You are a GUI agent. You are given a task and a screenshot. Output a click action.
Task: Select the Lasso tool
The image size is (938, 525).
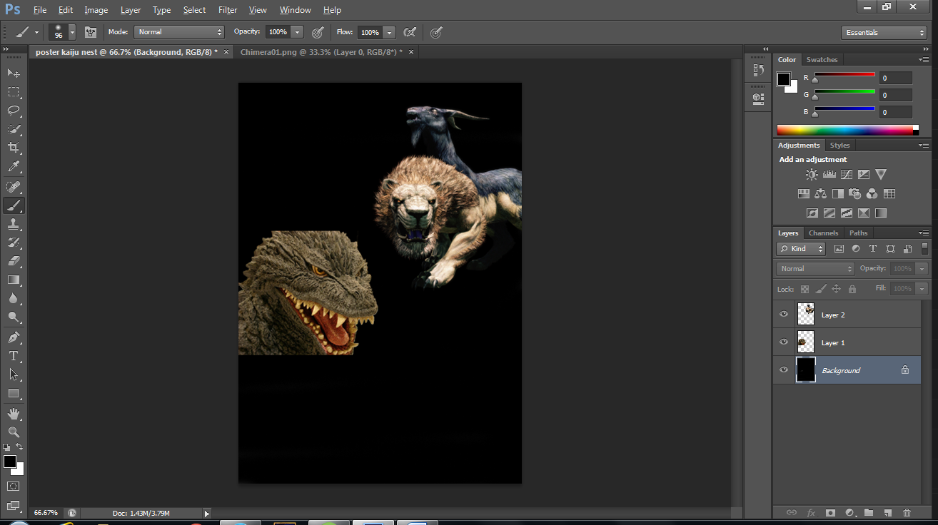pos(14,111)
